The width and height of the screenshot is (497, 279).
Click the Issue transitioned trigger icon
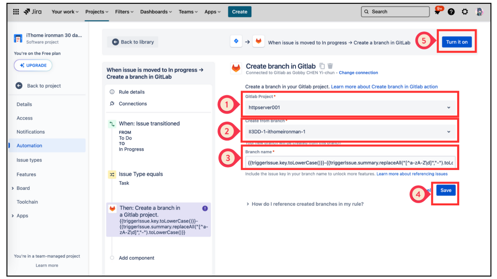click(112, 124)
